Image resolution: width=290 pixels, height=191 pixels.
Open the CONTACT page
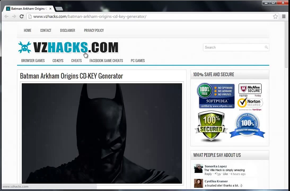tap(46, 30)
